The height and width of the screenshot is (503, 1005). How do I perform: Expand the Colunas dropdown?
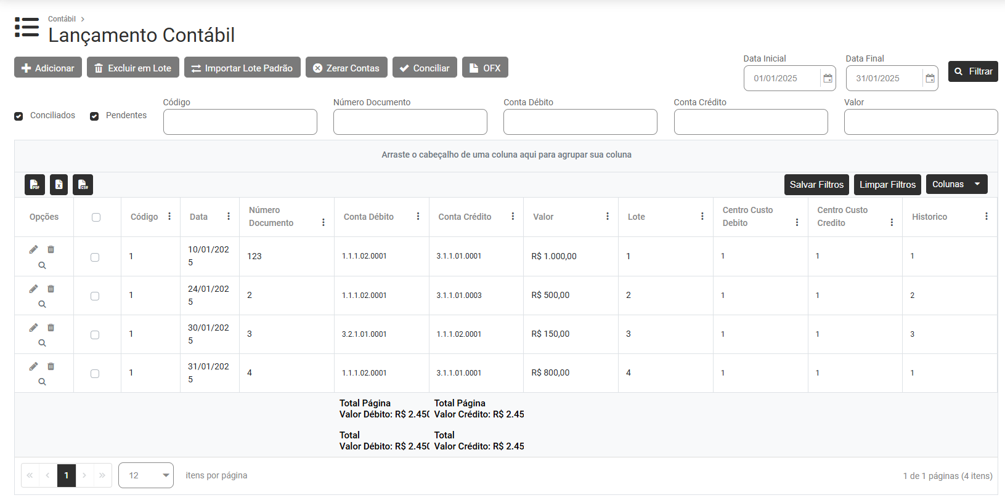click(956, 184)
